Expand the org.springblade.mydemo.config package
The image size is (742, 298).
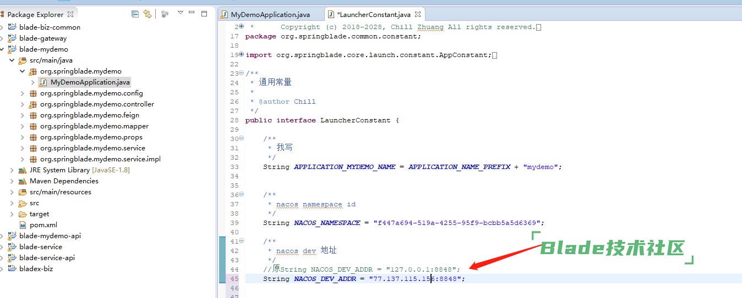coord(23,93)
